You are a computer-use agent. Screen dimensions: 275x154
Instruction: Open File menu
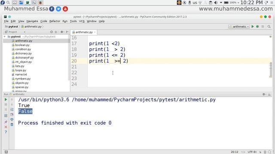point(6,21)
